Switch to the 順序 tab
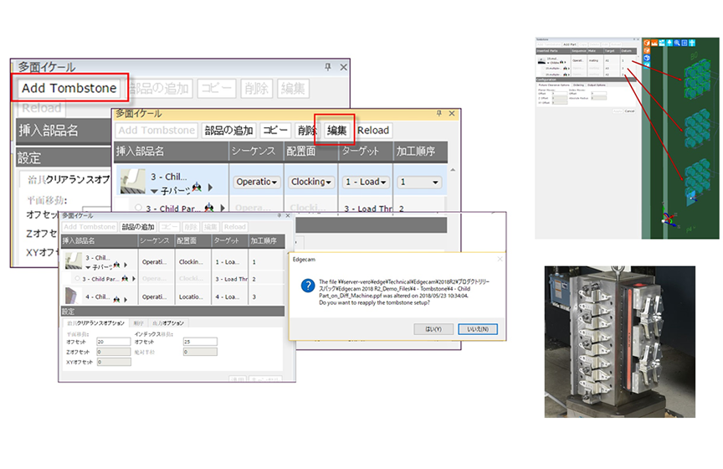Image resolution: width=723 pixels, height=469 pixels. (x=139, y=322)
